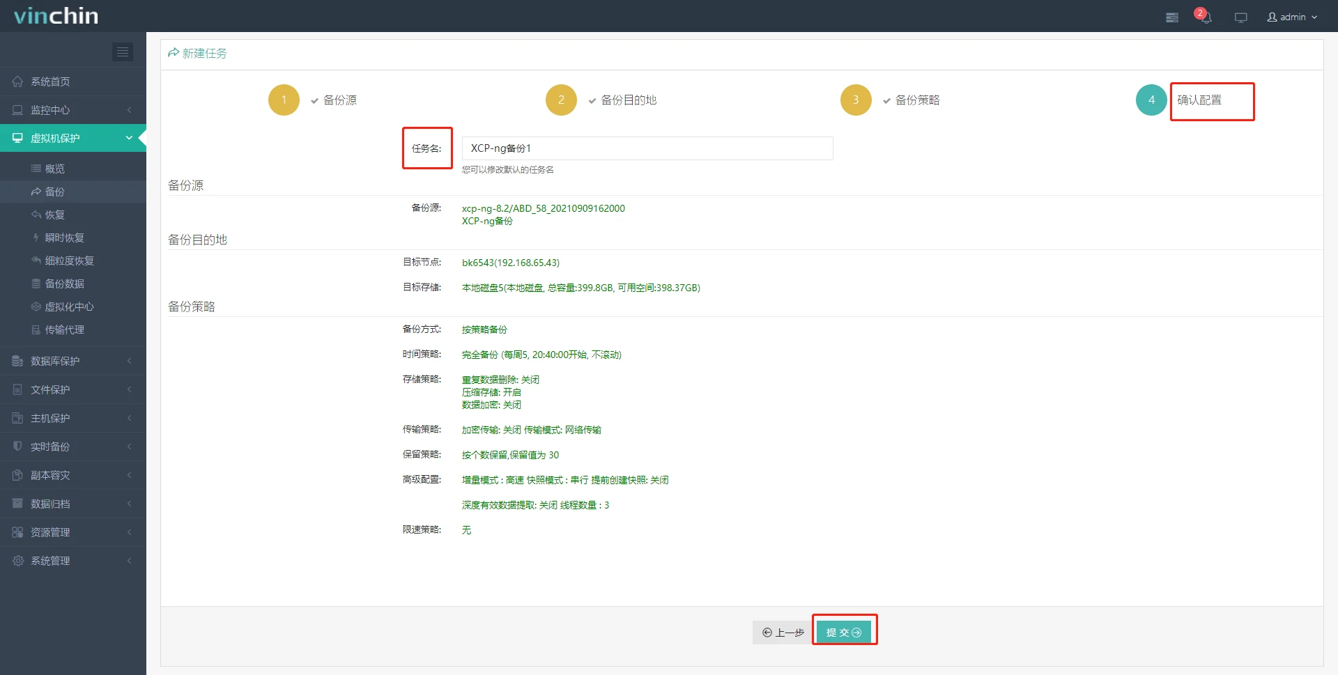选择步骤1备份源圆形标记

pos(284,100)
